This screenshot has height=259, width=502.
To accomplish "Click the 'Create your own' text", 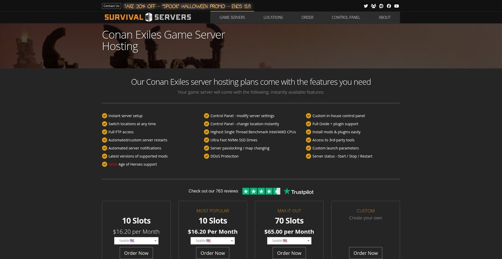I will click(366, 218).
